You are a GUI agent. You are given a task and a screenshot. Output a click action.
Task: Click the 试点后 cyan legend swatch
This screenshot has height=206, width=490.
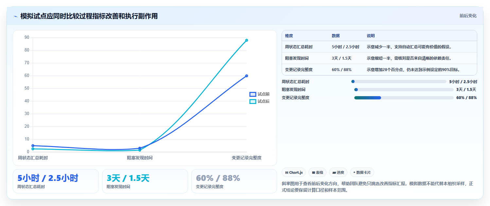253,101
